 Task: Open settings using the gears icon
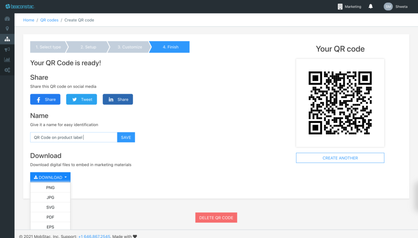click(x=7, y=70)
